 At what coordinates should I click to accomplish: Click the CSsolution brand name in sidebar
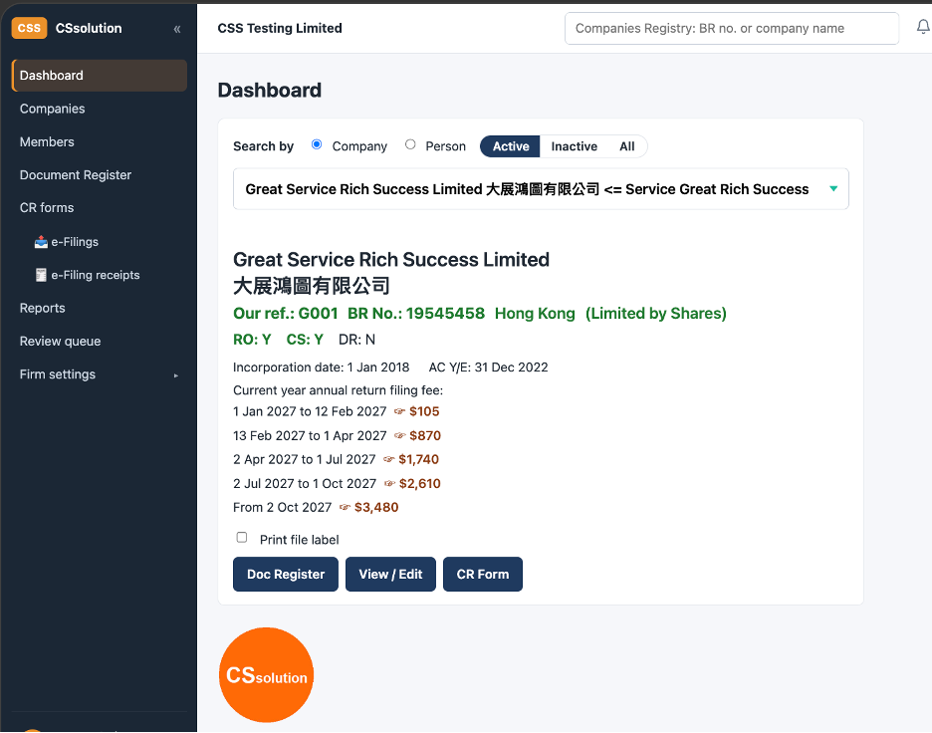point(89,28)
